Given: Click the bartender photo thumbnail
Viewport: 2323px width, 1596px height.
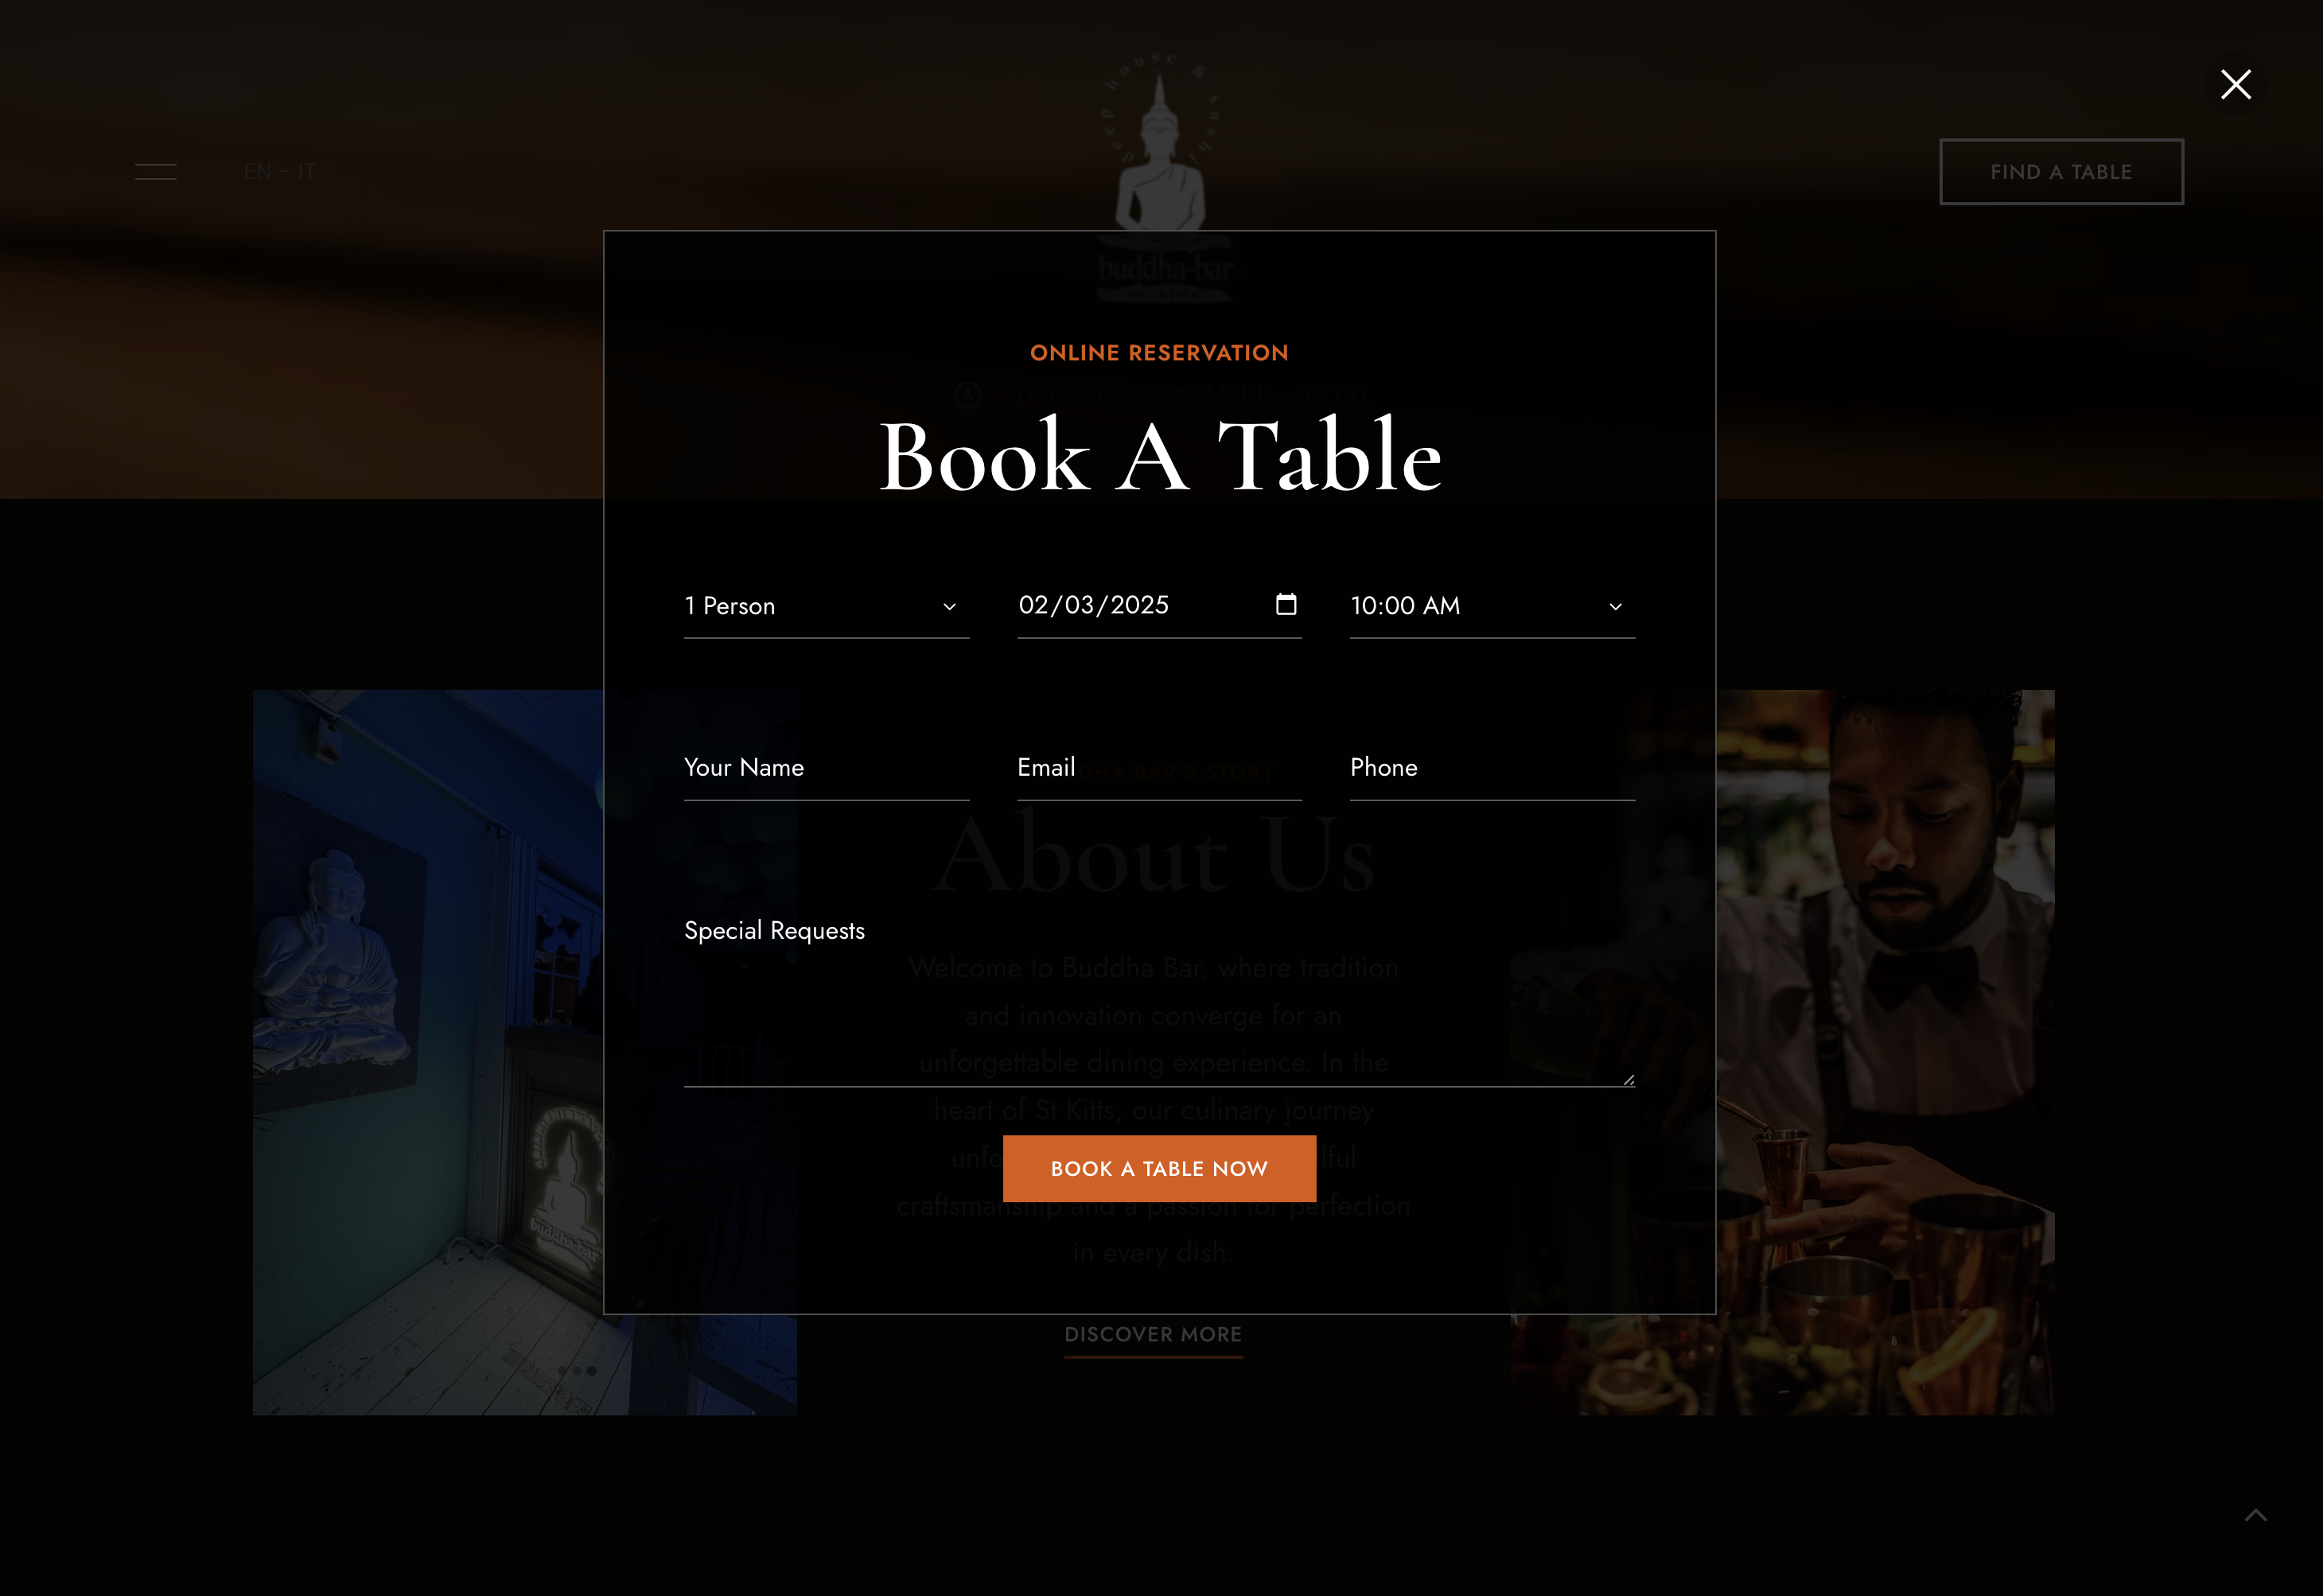Looking at the screenshot, I should [1885, 1052].
